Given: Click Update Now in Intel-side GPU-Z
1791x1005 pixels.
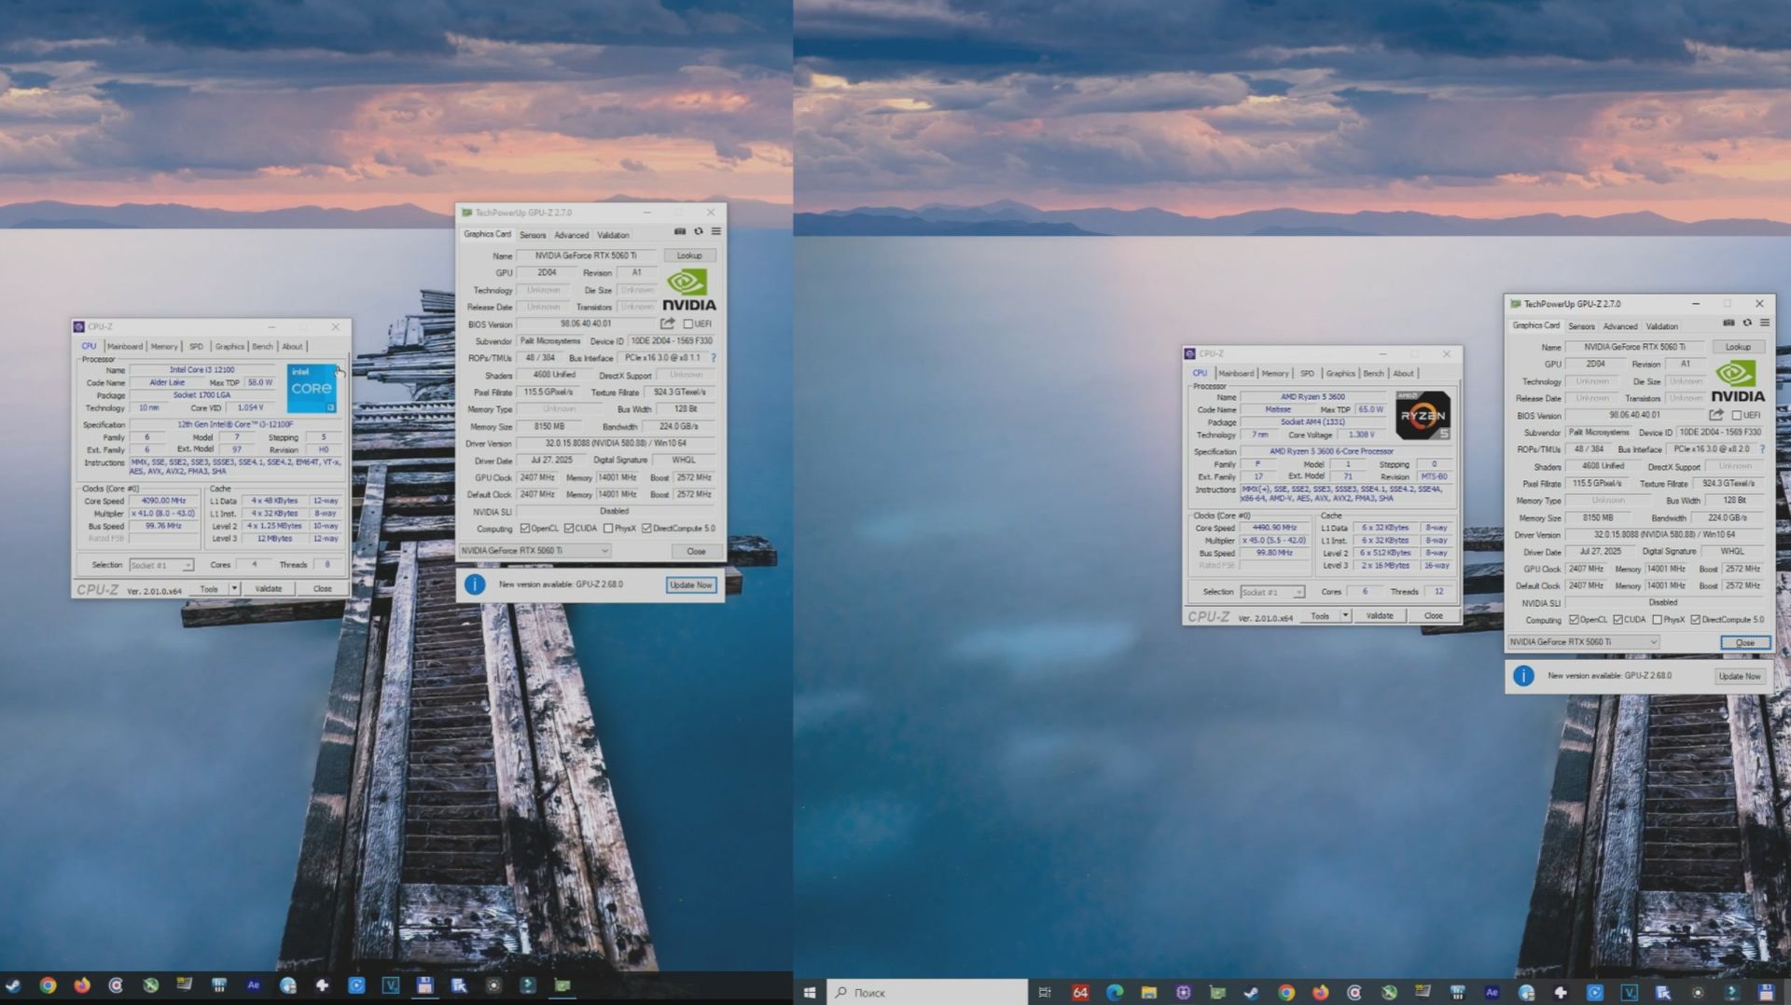Looking at the screenshot, I should (691, 585).
